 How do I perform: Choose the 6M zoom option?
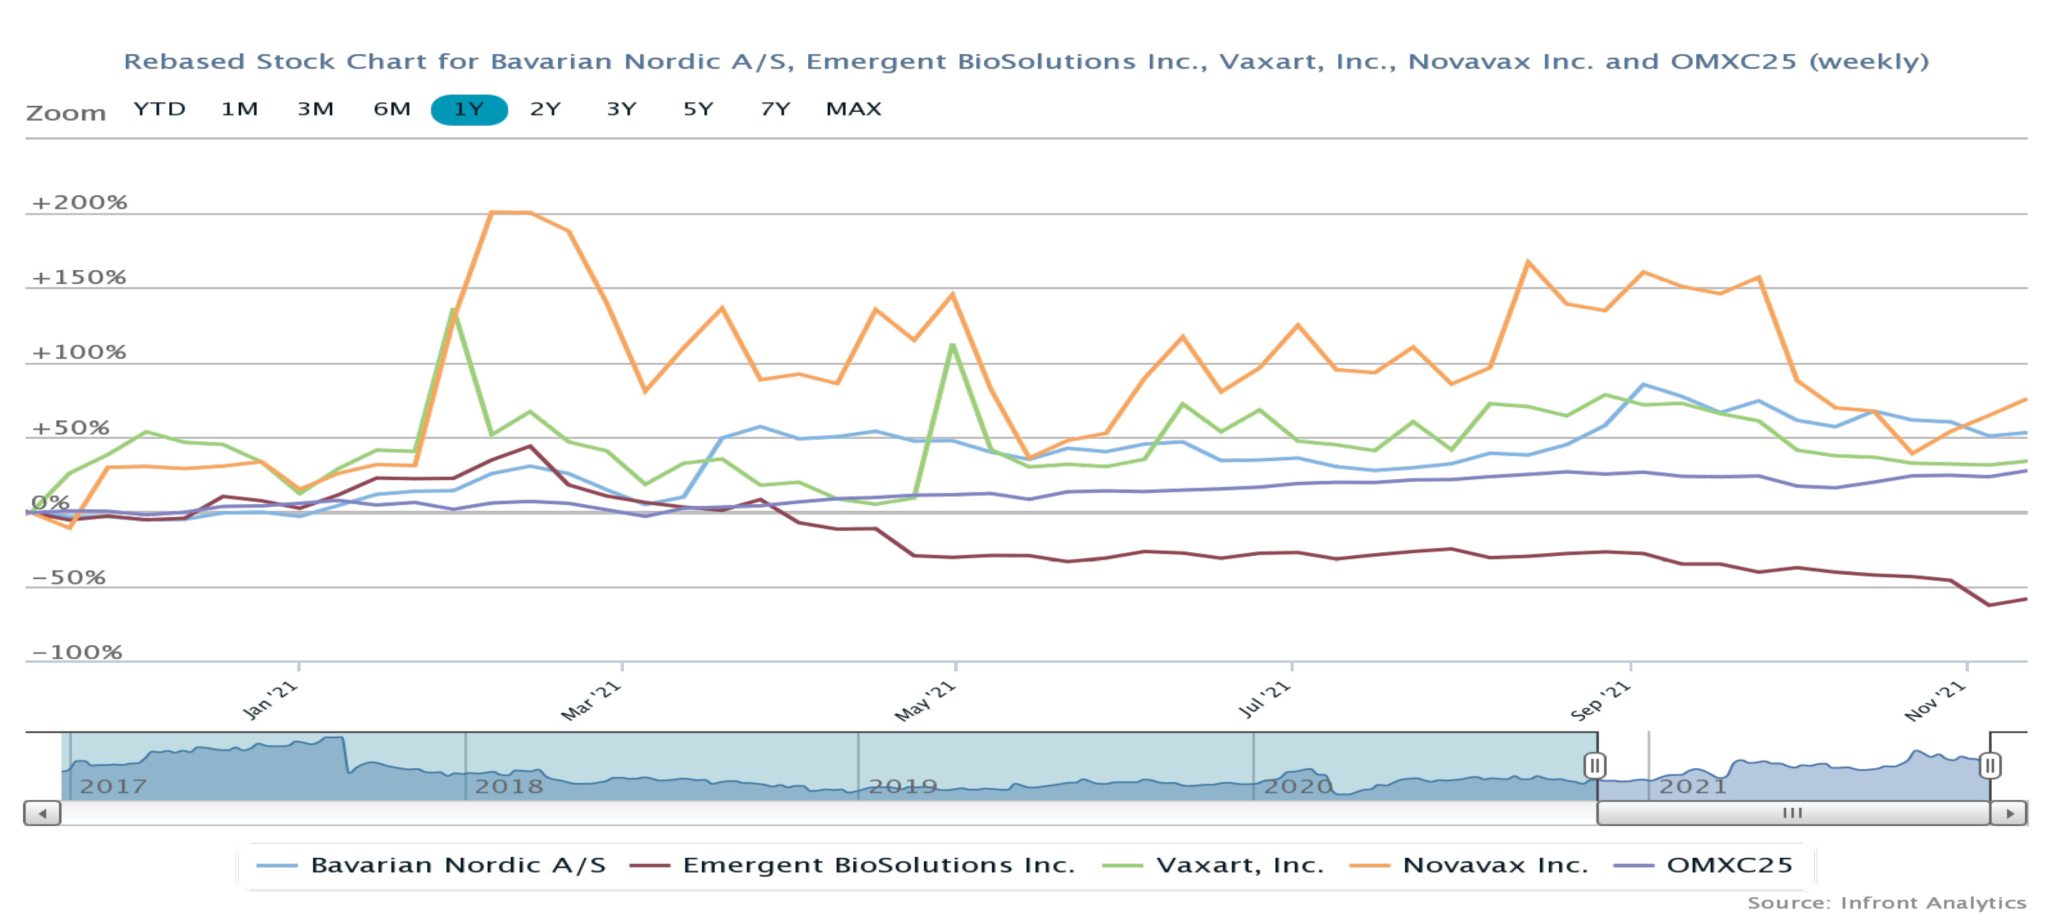pyautogui.click(x=392, y=109)
